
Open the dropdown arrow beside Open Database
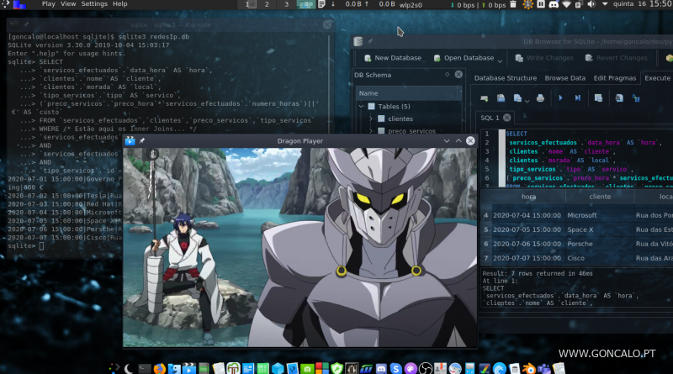[x=501, y=59]
